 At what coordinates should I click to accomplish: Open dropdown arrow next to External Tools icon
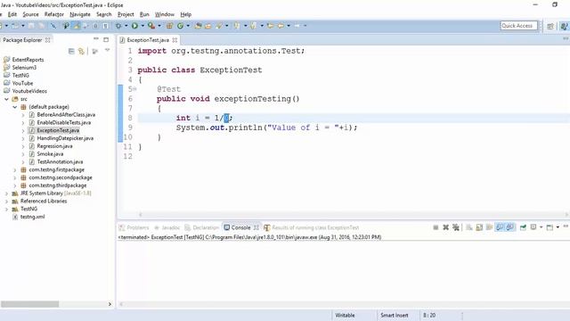tap(159, 26)
